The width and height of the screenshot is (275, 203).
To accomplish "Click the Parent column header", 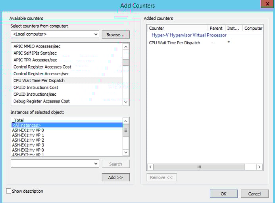I will pyautogui.click(x=216, y=28).
